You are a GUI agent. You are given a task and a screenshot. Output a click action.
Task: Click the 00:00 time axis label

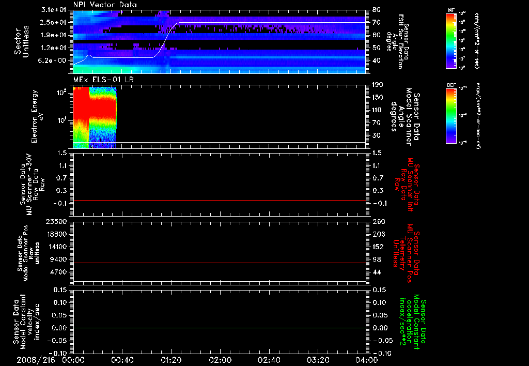(x=73, y=360)
